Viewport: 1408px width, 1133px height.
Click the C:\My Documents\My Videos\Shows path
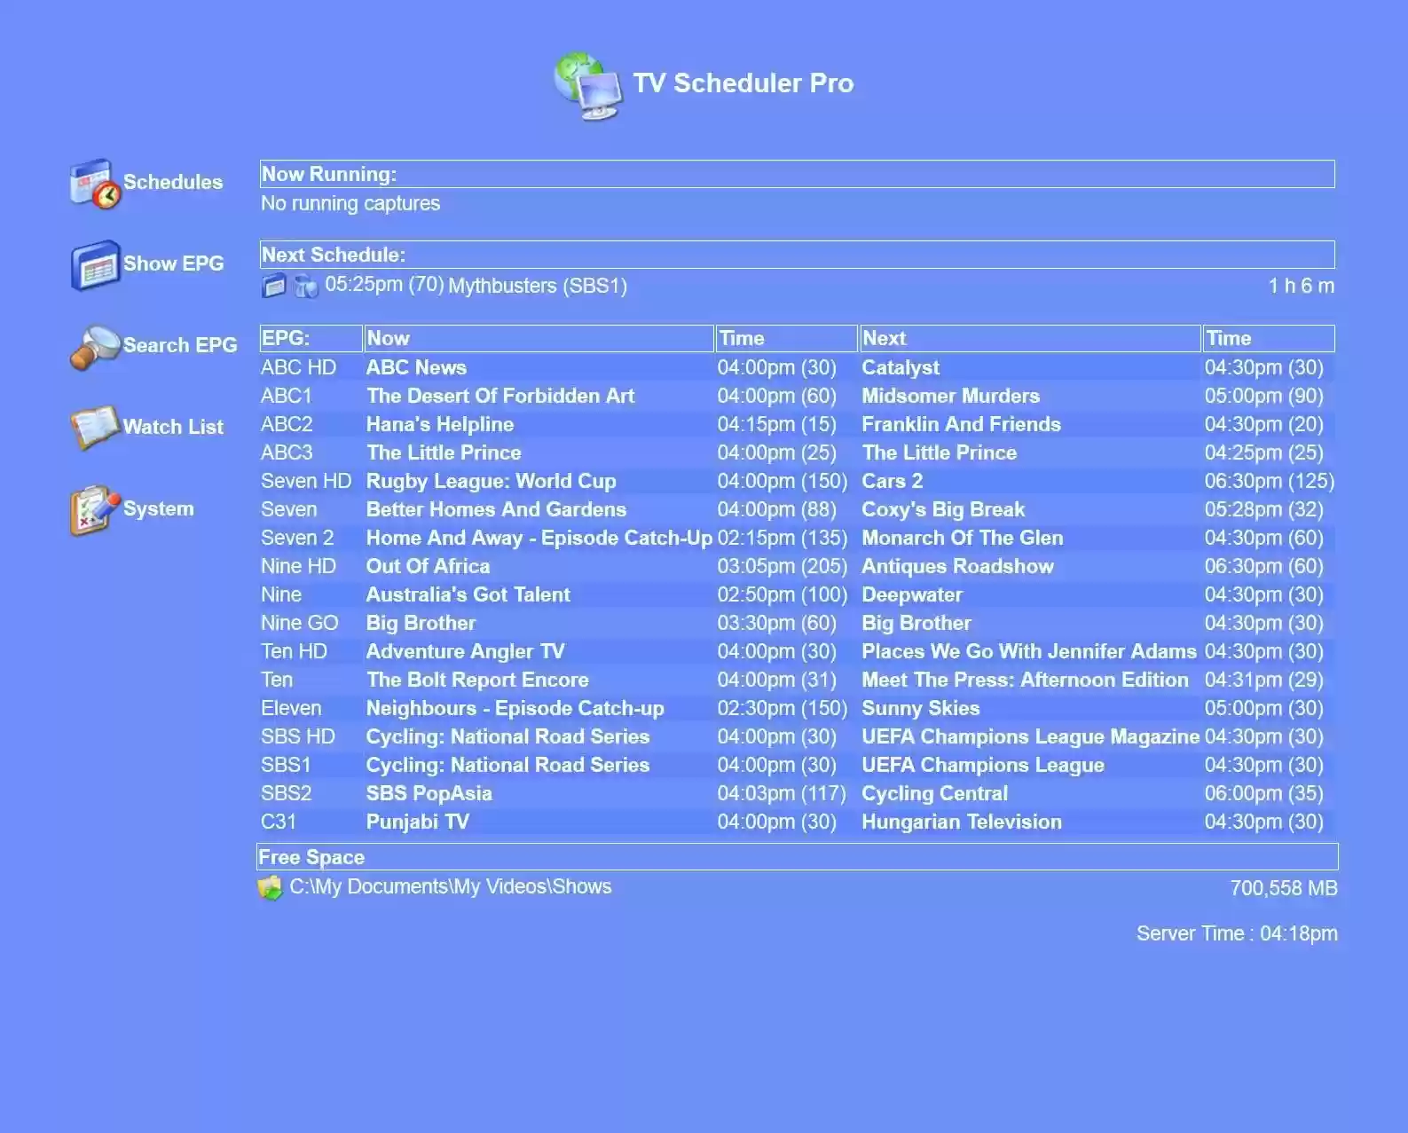451,886
